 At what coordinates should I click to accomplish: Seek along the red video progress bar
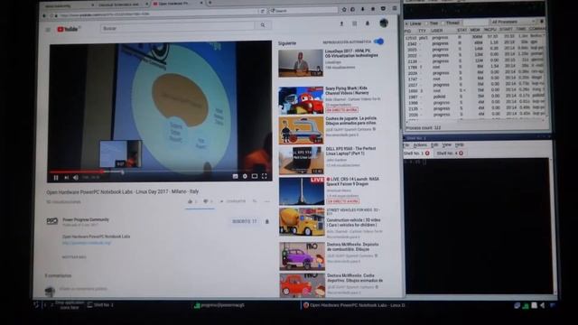coord(160,172)
